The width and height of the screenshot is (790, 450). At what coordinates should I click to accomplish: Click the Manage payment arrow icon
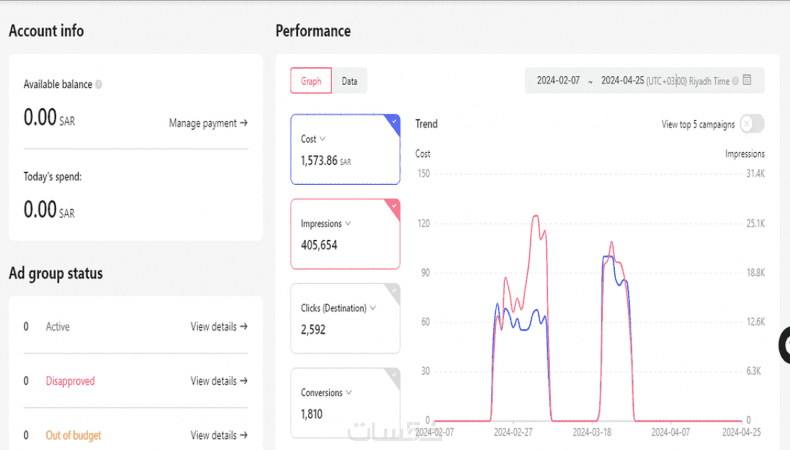[x=244, y=123]
